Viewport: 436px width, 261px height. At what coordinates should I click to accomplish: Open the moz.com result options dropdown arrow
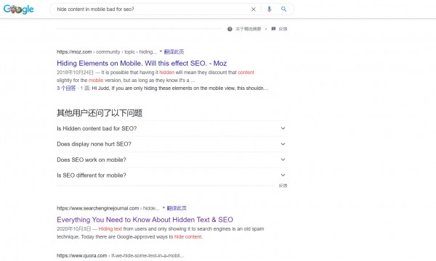tap(161, 51)
